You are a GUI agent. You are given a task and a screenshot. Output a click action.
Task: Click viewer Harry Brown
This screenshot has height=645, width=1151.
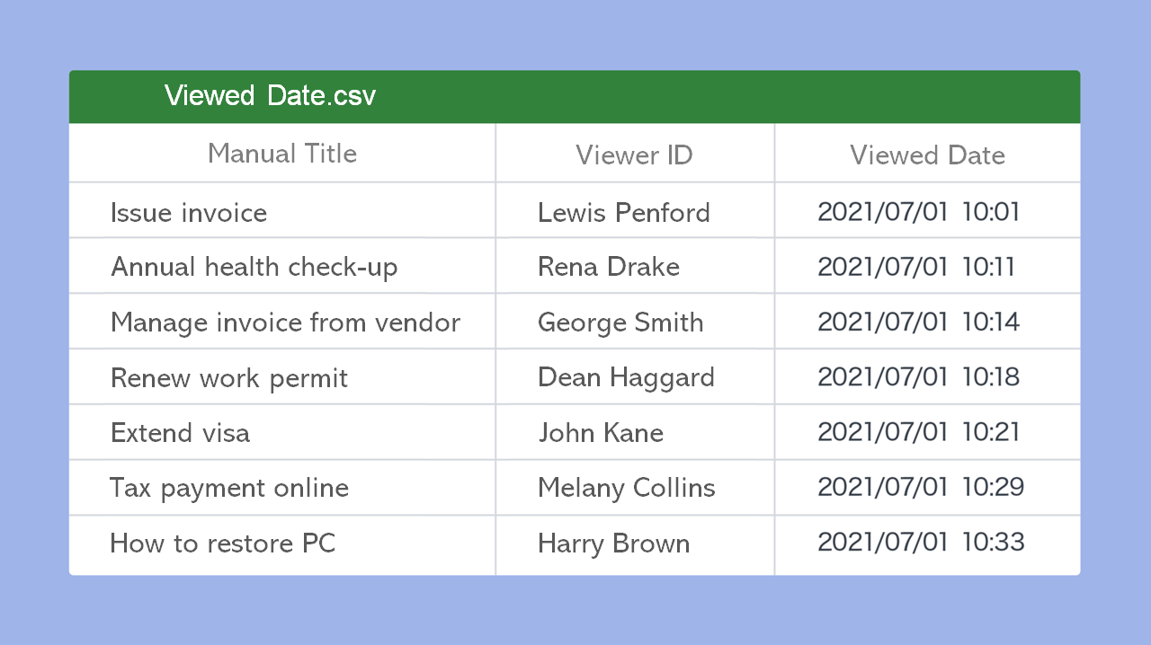point(613,543)
